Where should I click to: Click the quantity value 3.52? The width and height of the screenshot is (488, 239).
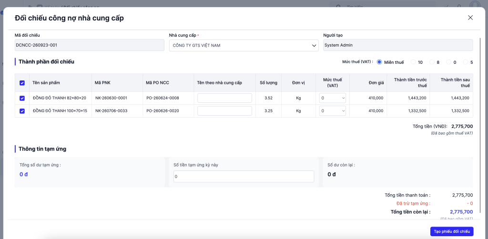269,98
